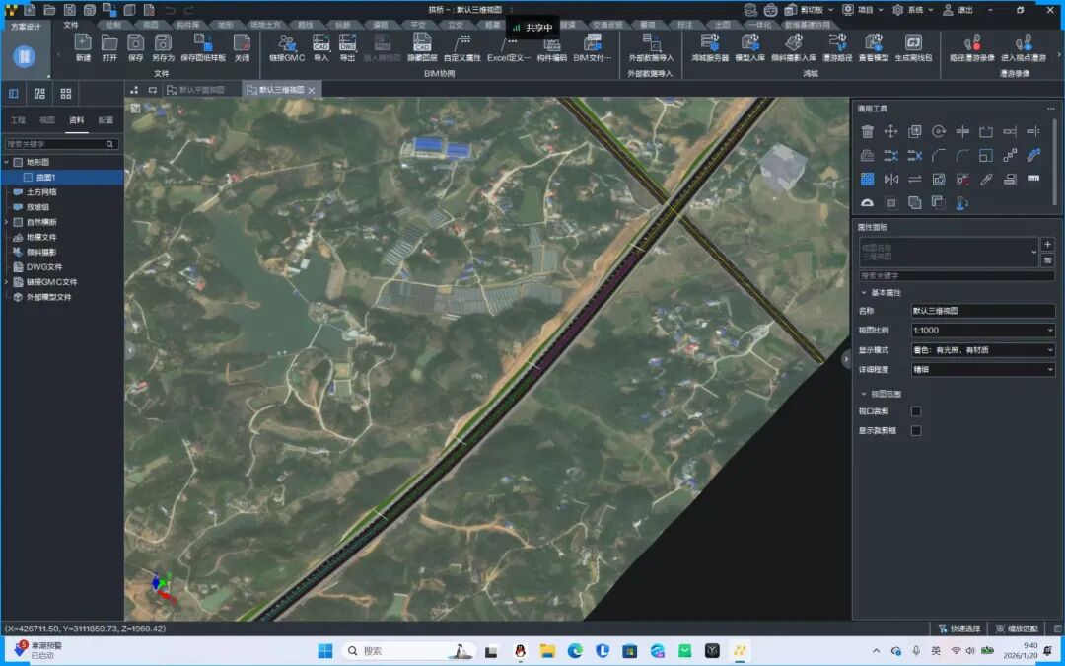The width and height of the screenshot is (1065, 666).
Task: Select the Move tool in 通用工具
Action: [891, 132]
